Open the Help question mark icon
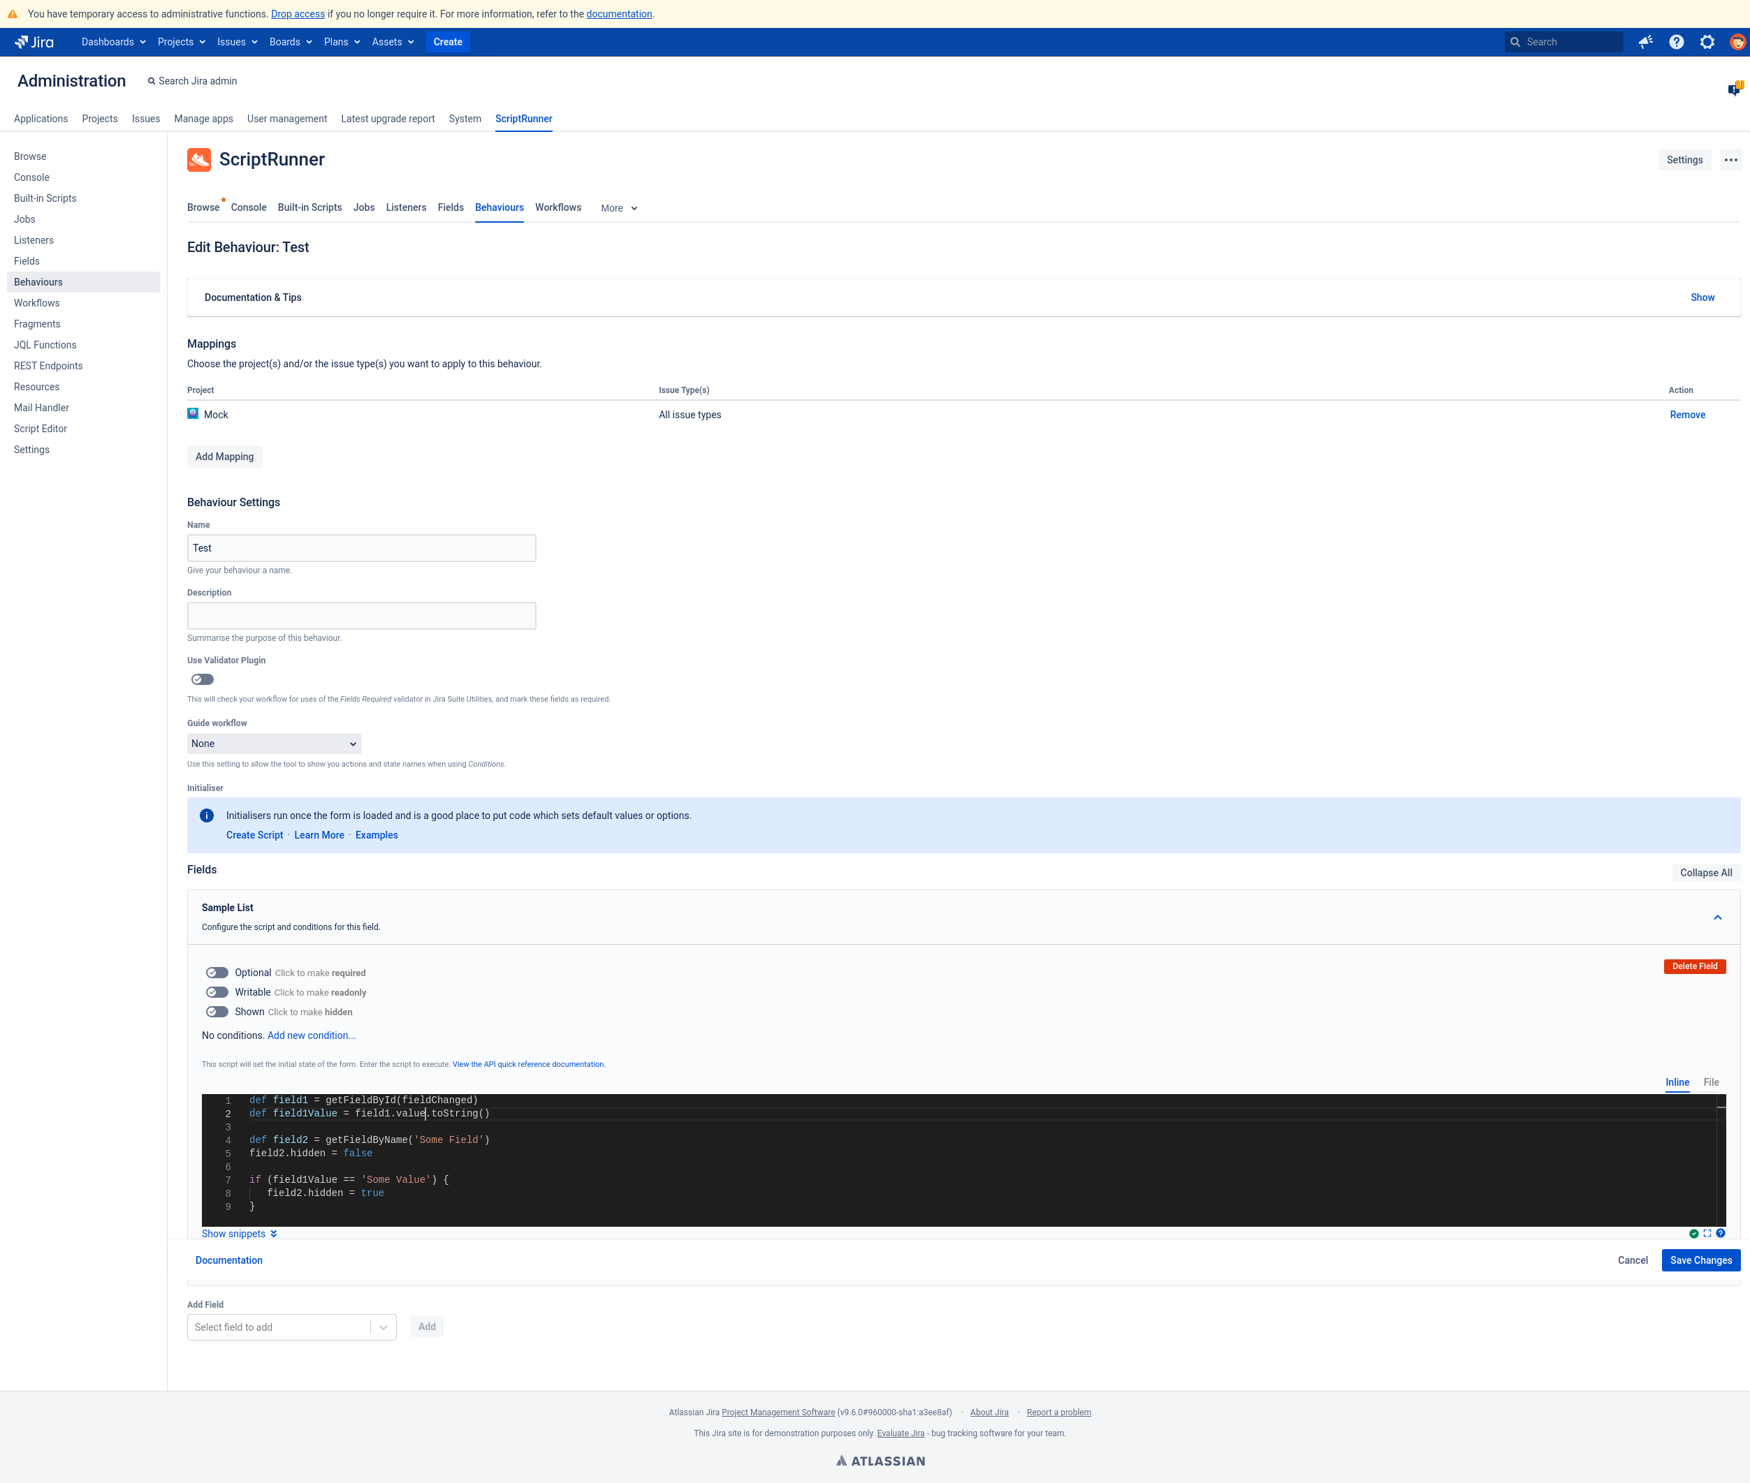 (1676, 42)
